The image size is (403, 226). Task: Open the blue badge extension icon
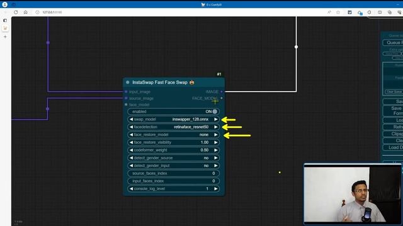pyautogui.click(x=360, y=13)
